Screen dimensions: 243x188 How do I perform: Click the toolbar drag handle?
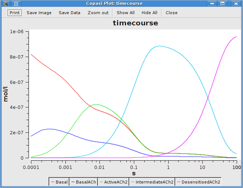coord(5,13)
